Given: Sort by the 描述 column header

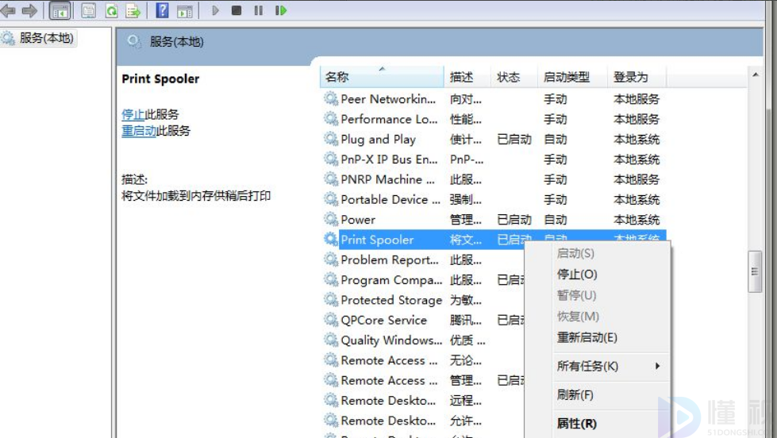Looking at the screenshot, I should (x=467, y=77).
